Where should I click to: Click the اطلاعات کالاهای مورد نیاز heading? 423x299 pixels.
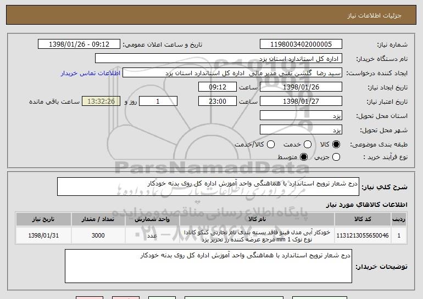(x=366, y=205)
